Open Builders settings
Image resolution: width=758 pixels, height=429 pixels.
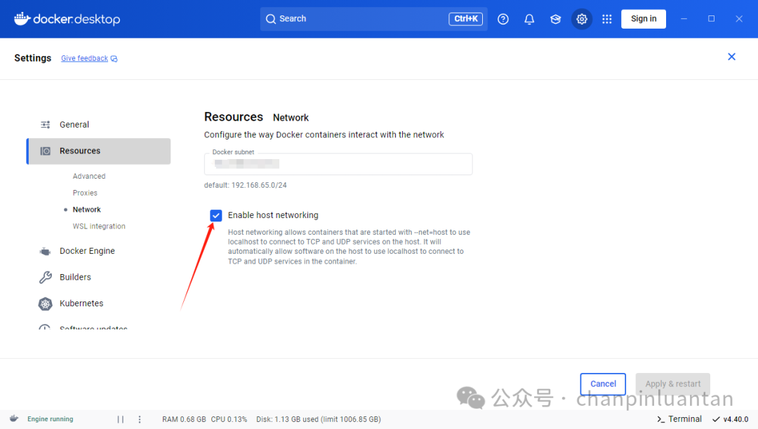(75, 277)
